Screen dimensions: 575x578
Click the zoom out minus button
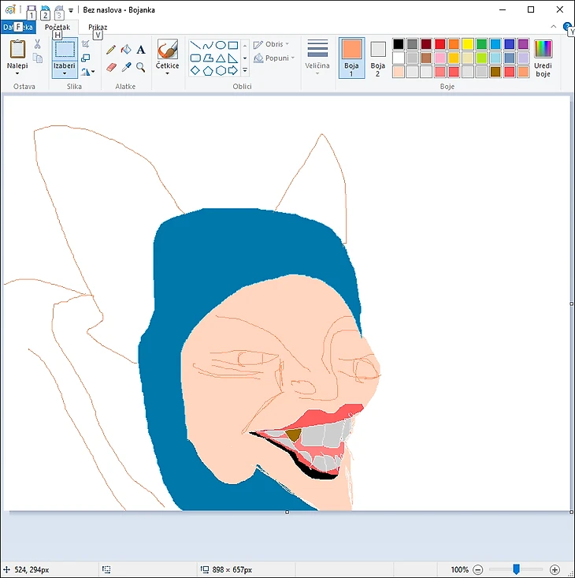pyautogui.click(x=477, y=569)
